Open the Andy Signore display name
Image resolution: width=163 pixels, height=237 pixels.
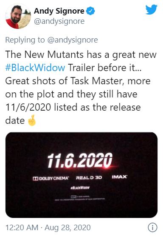click(x=59, y=11)
